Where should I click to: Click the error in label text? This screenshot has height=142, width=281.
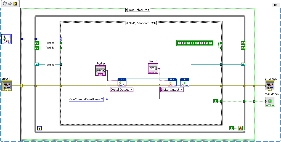click(6, 79)
